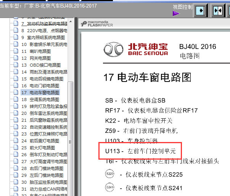Viewport: 230px width, 196px height.
Task: Open 22 自动变速箱控制系统 entry
Action: (x=44, y=127)
